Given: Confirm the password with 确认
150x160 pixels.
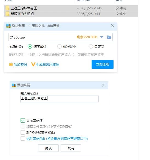Looking at the screenshot, I should [48, 148].
